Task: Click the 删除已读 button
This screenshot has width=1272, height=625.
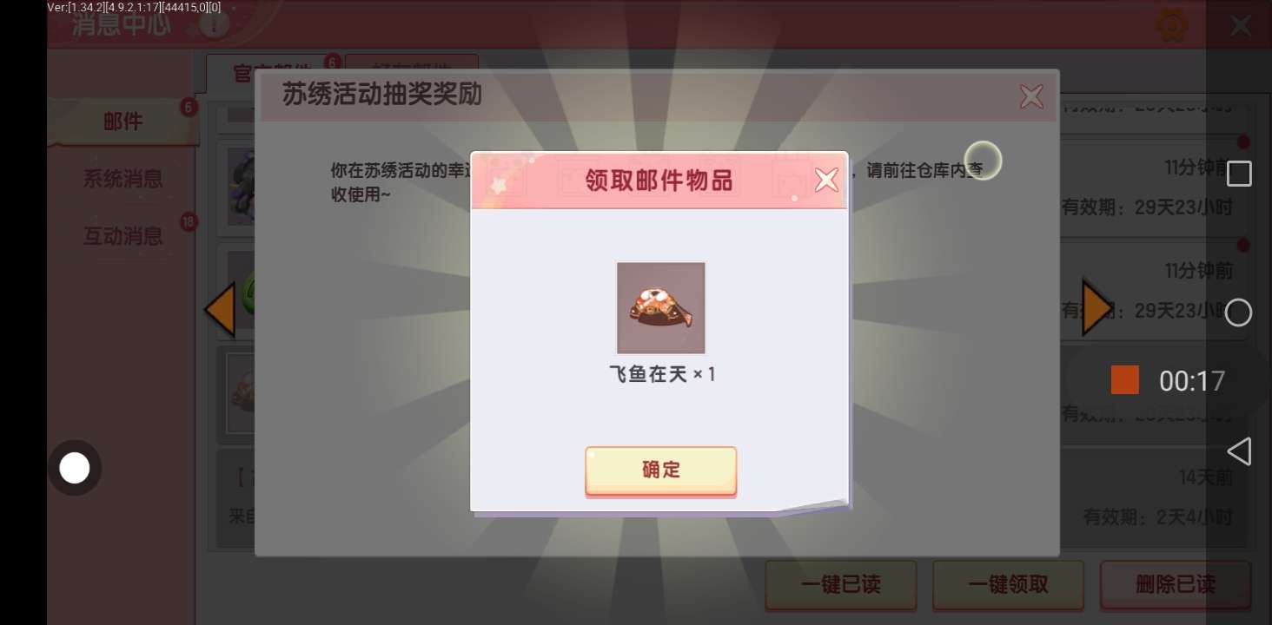Action: click(1176, 585)
